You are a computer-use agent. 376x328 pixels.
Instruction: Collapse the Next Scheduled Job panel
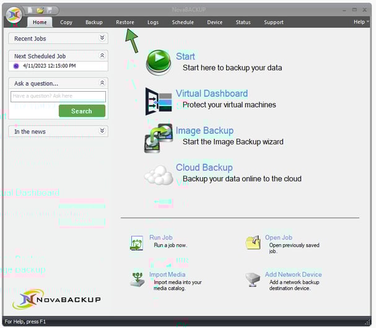(102, 56)
